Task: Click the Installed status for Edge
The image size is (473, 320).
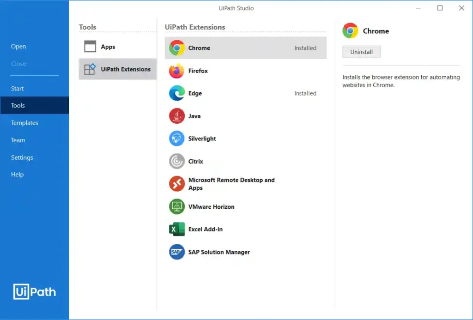Action: (305, 93)
